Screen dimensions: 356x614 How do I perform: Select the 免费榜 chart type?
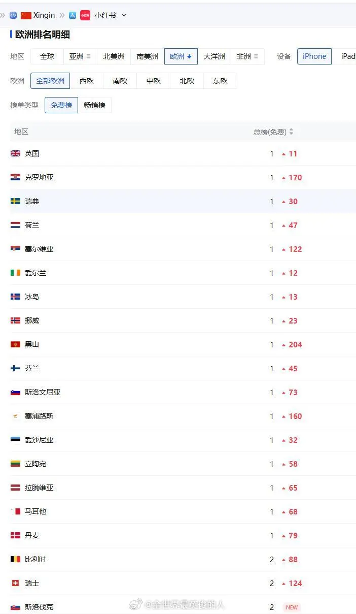click(61, 105)
